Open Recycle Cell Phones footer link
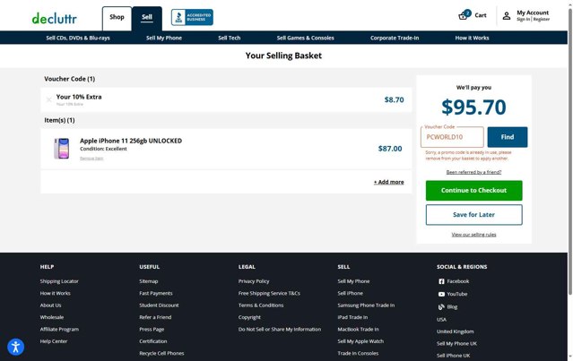Viewport: 573px width, 361px height. click(161, 353)
